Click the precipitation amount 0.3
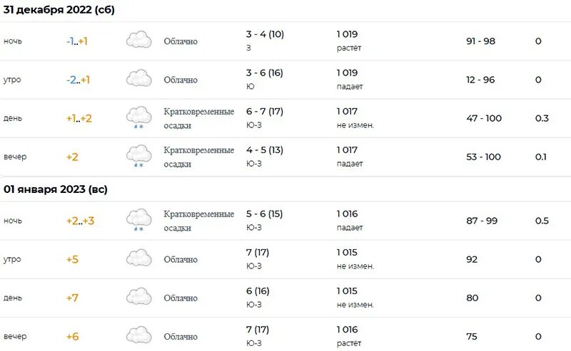Image resolution: width=571 pixels, height=351 pixels. pos(542,118)
